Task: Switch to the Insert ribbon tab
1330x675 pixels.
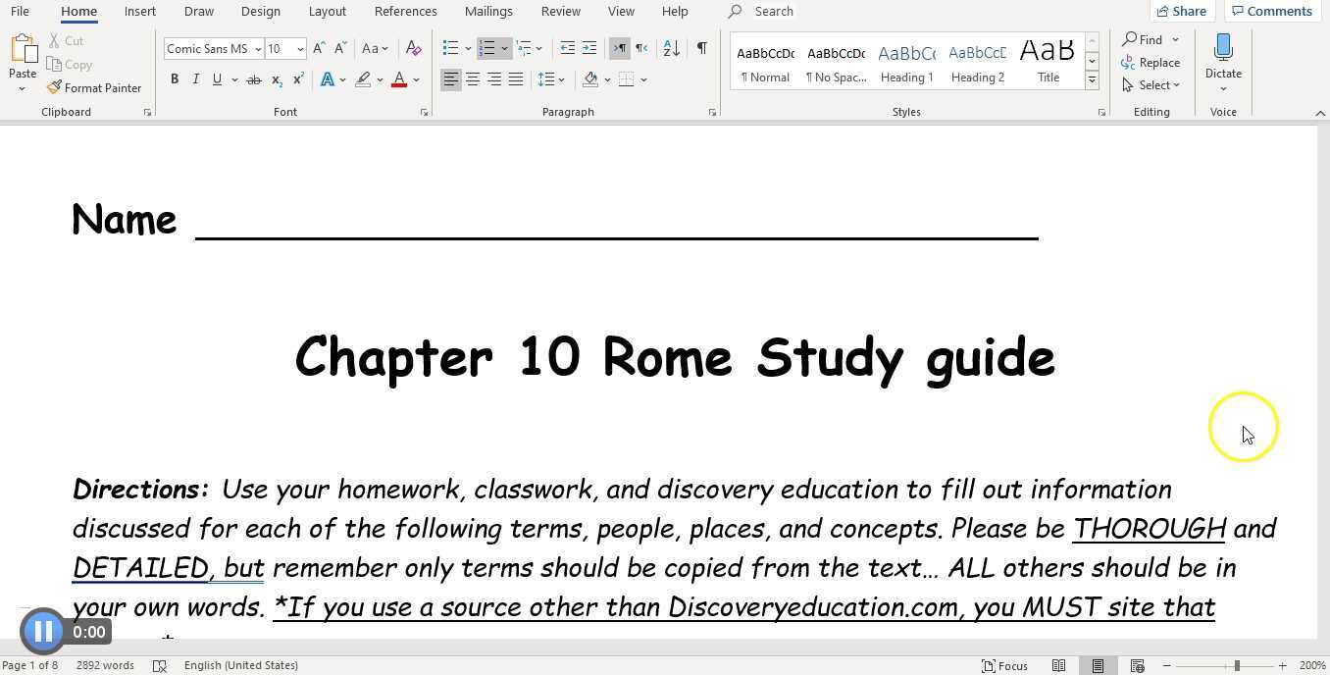Action: (139, 11)
